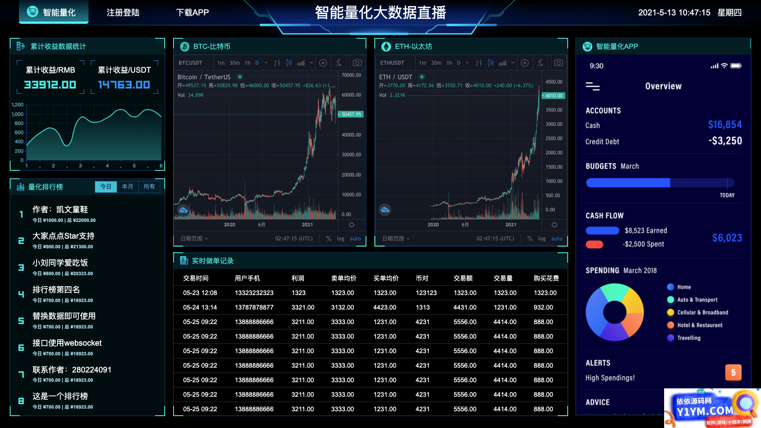Open 下载APP navigation item
761x428 pixels.
192,12
